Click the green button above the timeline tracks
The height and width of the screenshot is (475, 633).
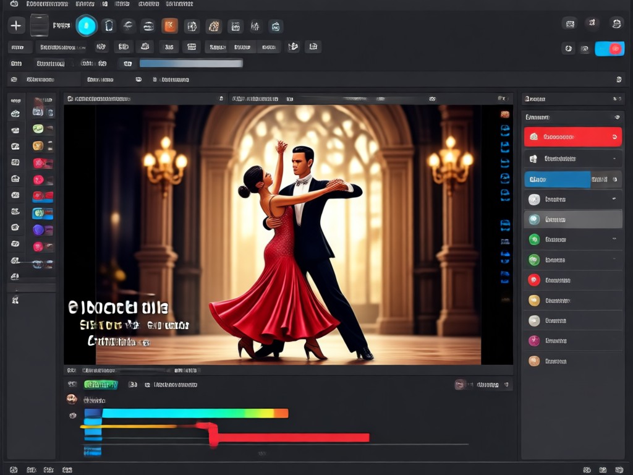[101, 385]
